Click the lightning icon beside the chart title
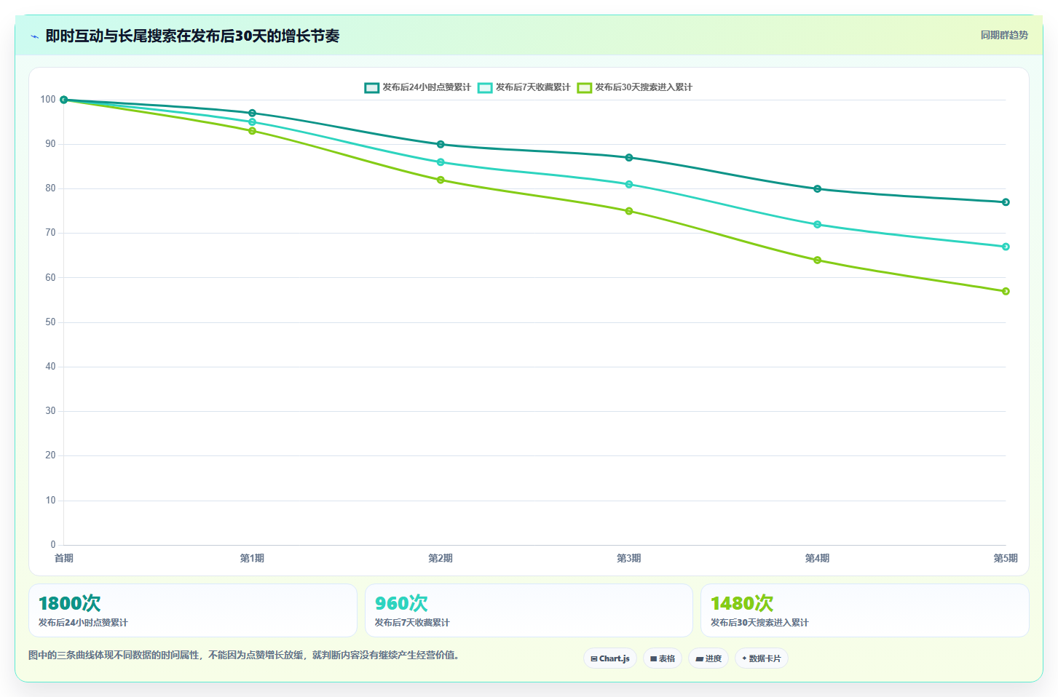Screen dimensions: 1058x697 [34, 36]
